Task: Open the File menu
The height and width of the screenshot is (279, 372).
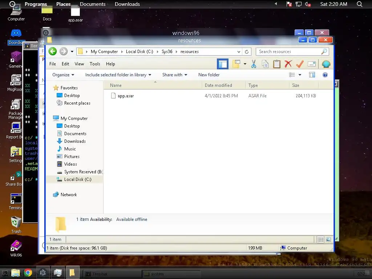Action: (x=52, y=64)
